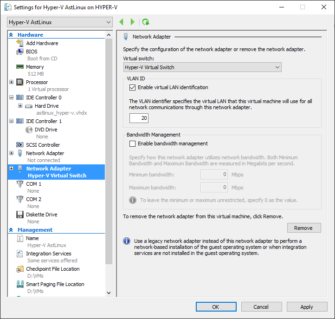Screen dimensions: 335x319
Task: Click the IDE Controller 1 icon
Action: point(20,121)
